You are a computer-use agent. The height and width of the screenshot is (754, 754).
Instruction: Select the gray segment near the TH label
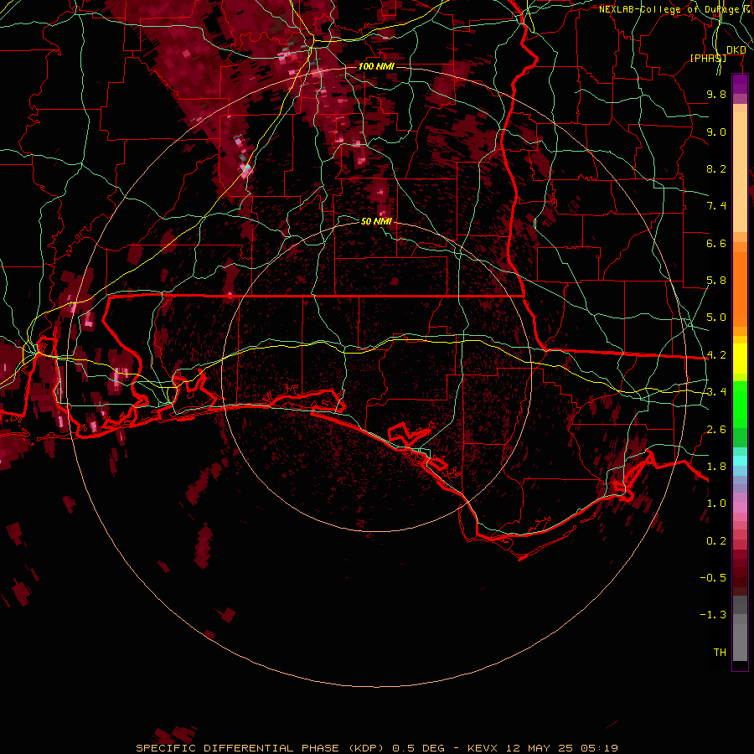(740, 644)
